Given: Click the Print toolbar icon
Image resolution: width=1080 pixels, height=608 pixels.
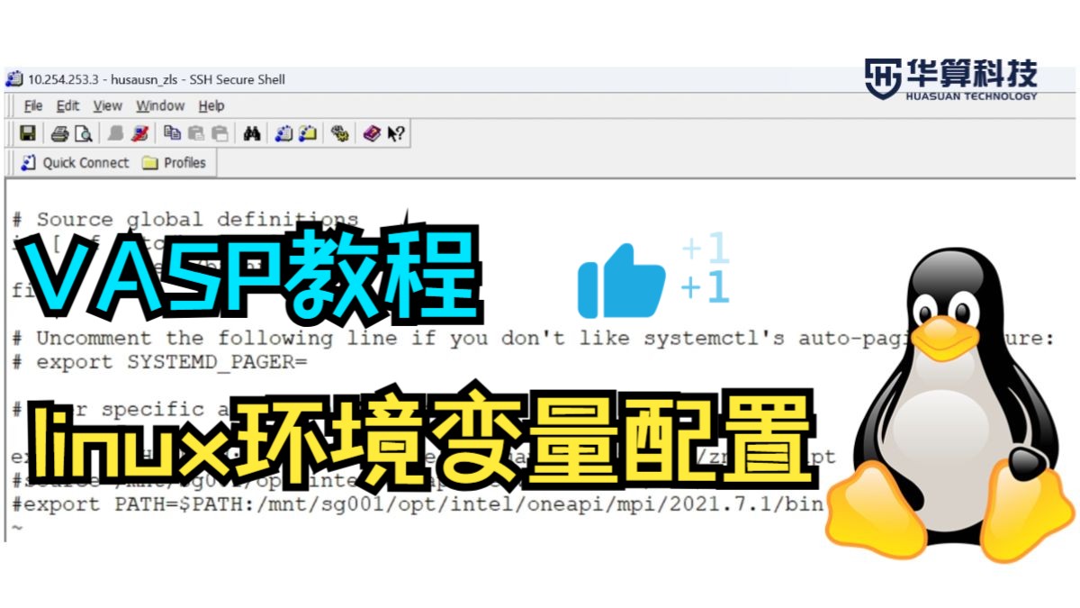Looking at the screenshot, I should click(x=59, y=134).
